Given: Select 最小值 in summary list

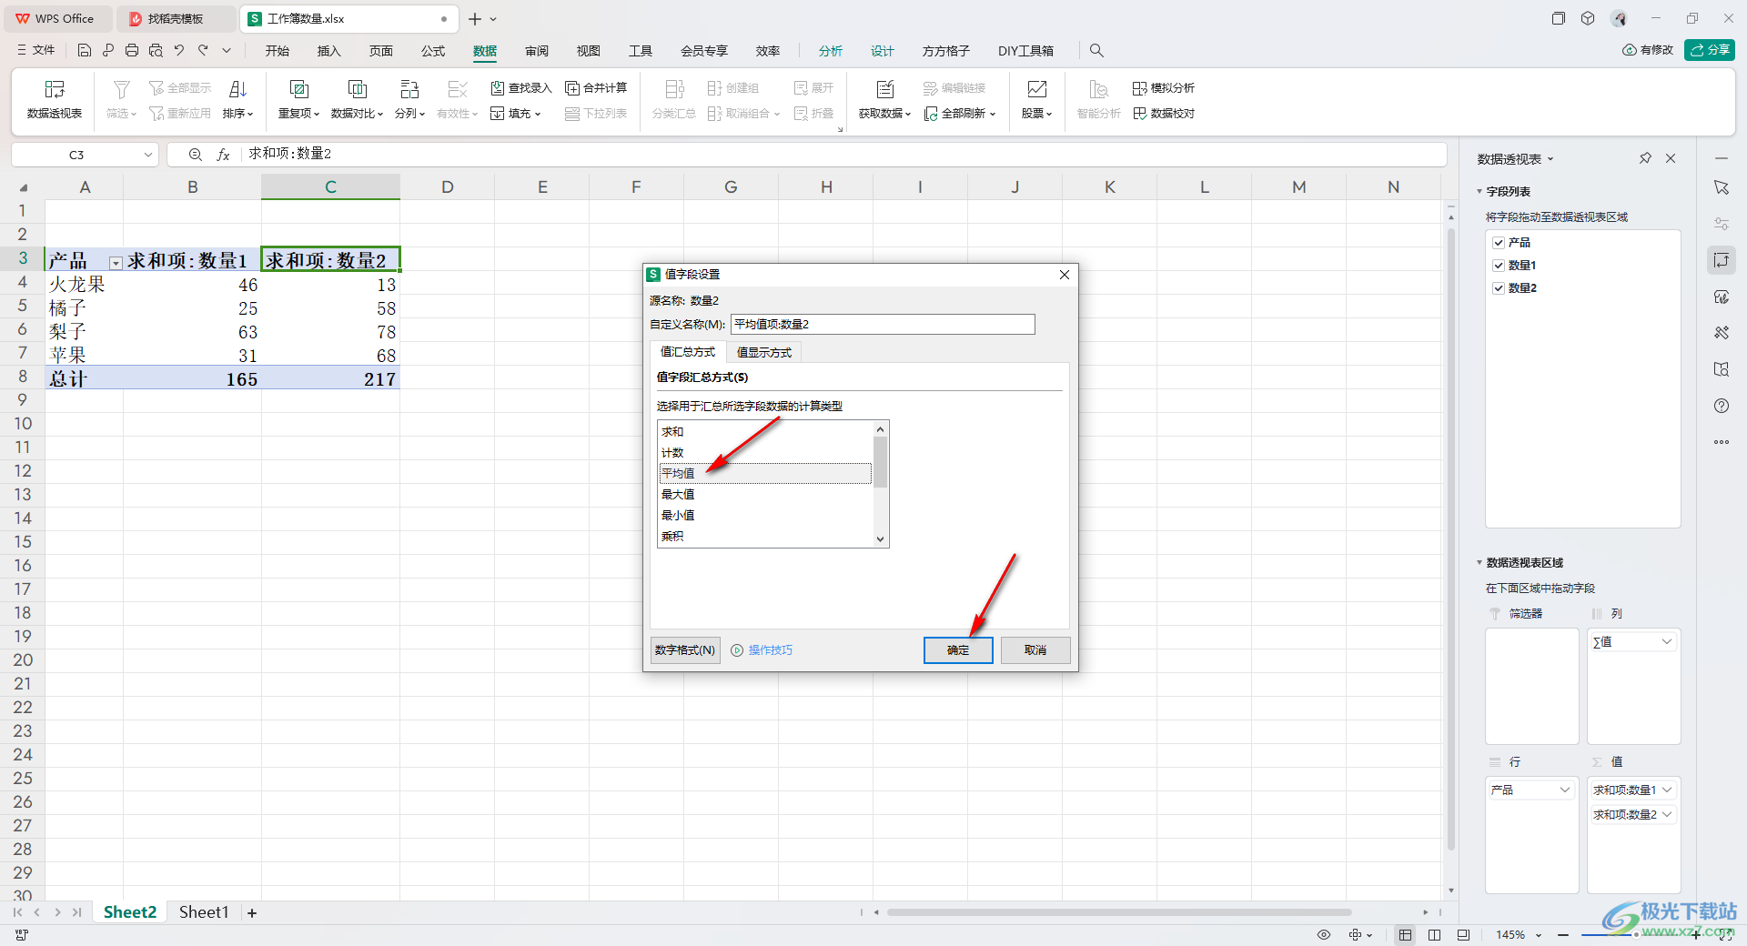Looking at the screenshot, I should coord(764,516).
